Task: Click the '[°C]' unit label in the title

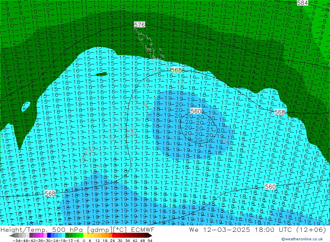Action: coord(120,230)
